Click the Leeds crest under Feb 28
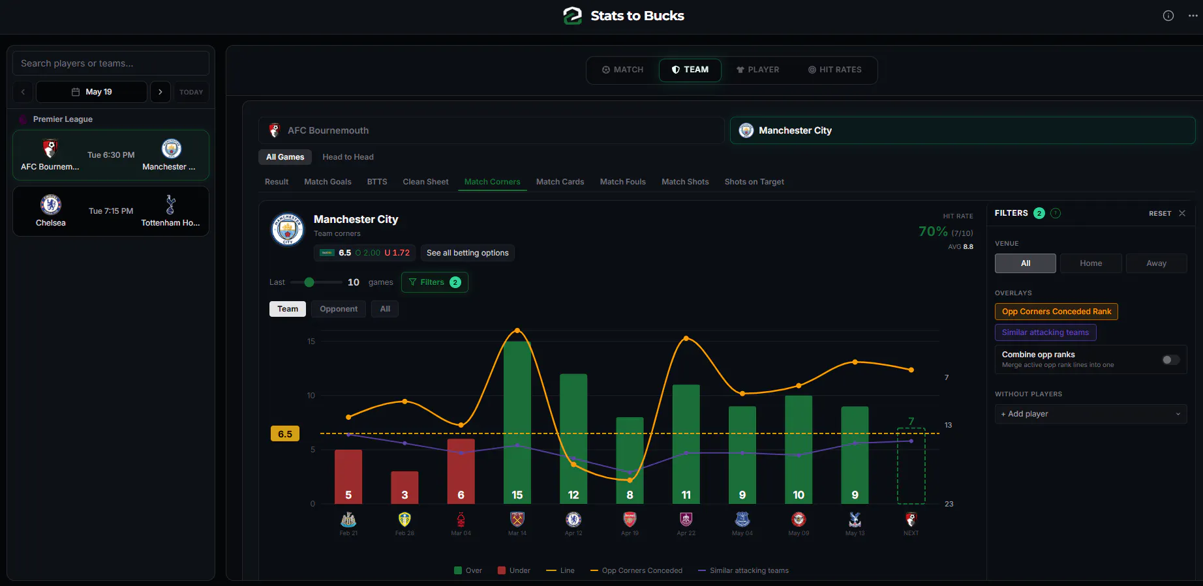 404,520
